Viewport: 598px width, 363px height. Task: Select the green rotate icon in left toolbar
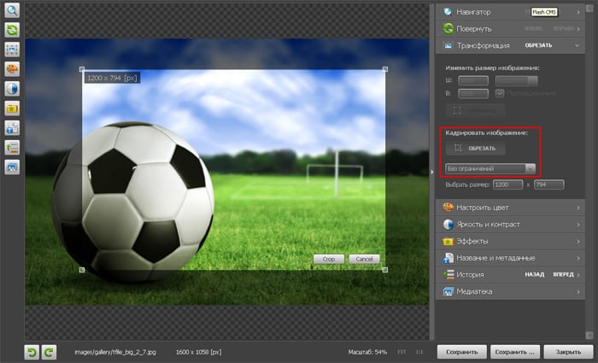click(13, 30)
